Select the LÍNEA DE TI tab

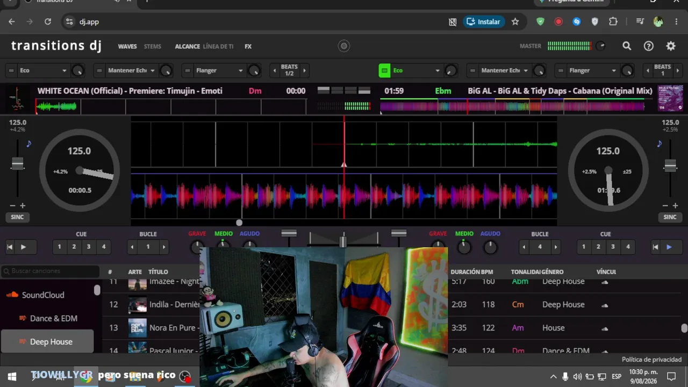(218, 47)
